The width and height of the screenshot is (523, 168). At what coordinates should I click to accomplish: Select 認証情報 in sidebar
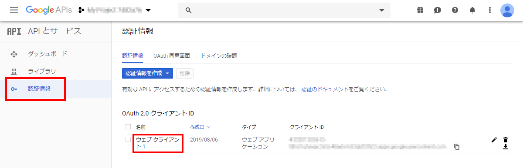tap(39, 89)
